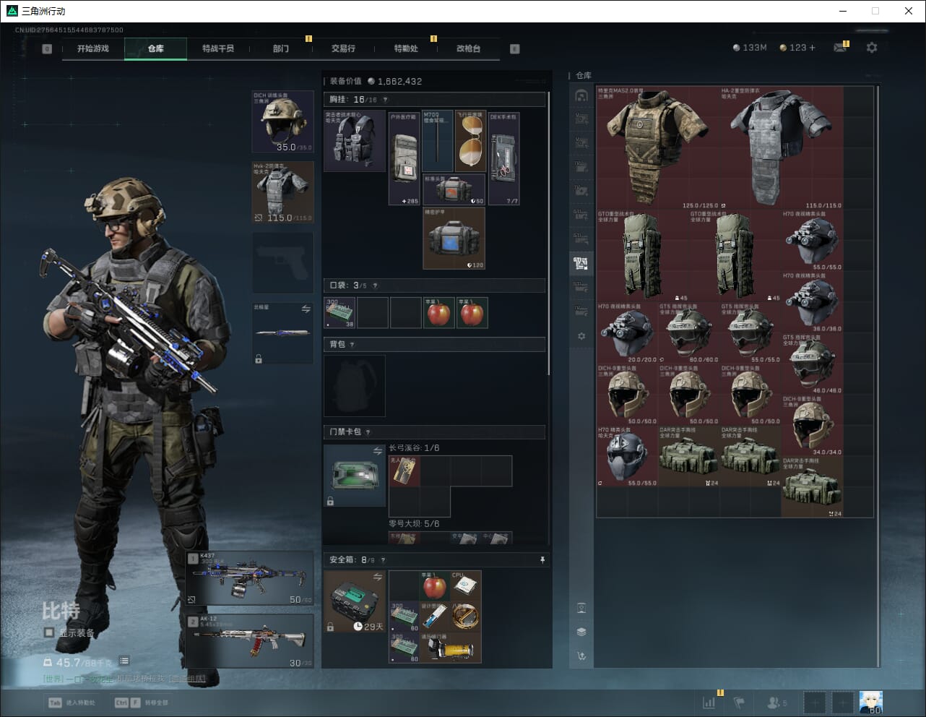This screenshot has height=717, width=926.
Task: Switch to the 交易行 tab
Action: coord(343,48)
